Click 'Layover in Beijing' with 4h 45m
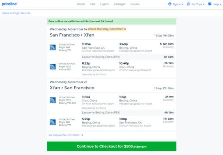The image size is (223, 155). coord(128,57)
